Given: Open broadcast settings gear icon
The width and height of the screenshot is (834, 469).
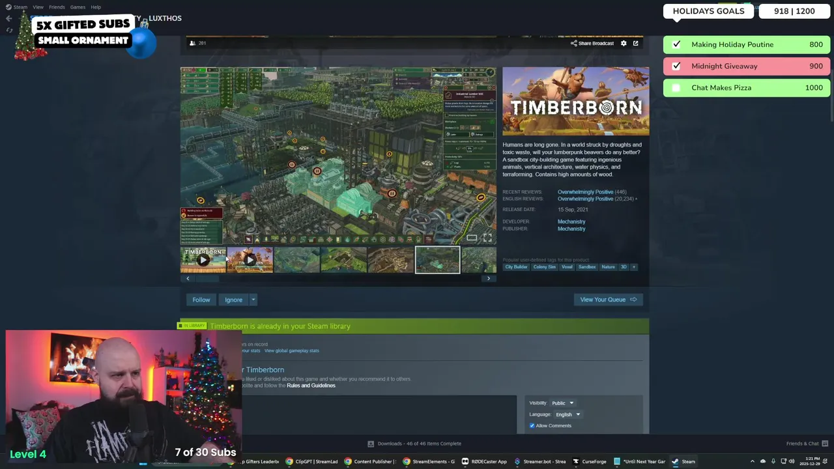Looking at the screenshot, I should click(x=624, y=43).
